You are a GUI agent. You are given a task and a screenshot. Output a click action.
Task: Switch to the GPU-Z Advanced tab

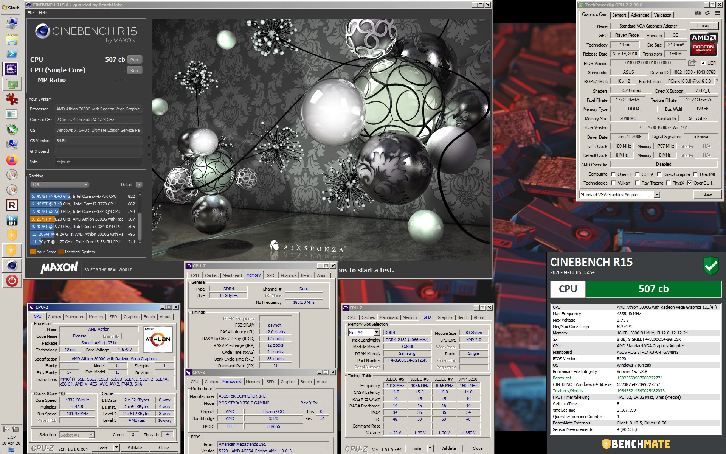click(640, 15)
